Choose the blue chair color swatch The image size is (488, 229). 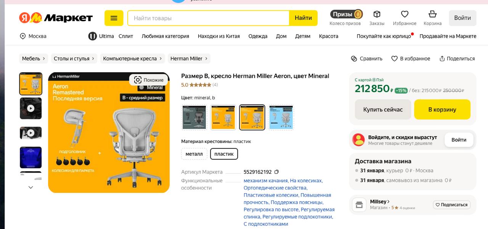click(281, 118)
